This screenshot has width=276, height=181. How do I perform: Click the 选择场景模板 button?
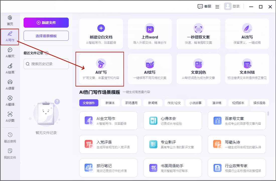[x=46, y=36]
